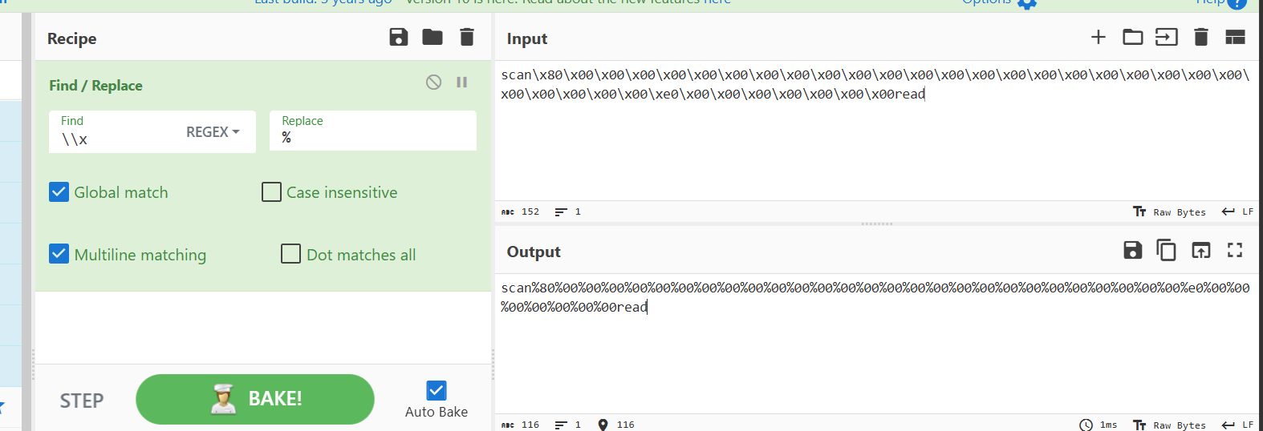Reset the pane layout
The height and width of the screenshot is (431, 1263).
pyautogui.click(x=1235, y=37)
